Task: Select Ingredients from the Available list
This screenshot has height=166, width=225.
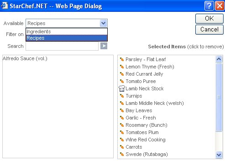Action: click(x=67, y=31)
